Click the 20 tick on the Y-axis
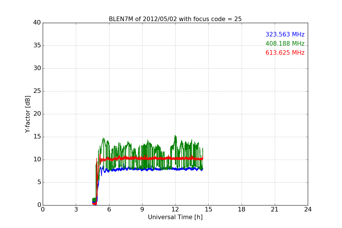Image resolution: width=342 pixels, height=228 pixels. point(37,114)
